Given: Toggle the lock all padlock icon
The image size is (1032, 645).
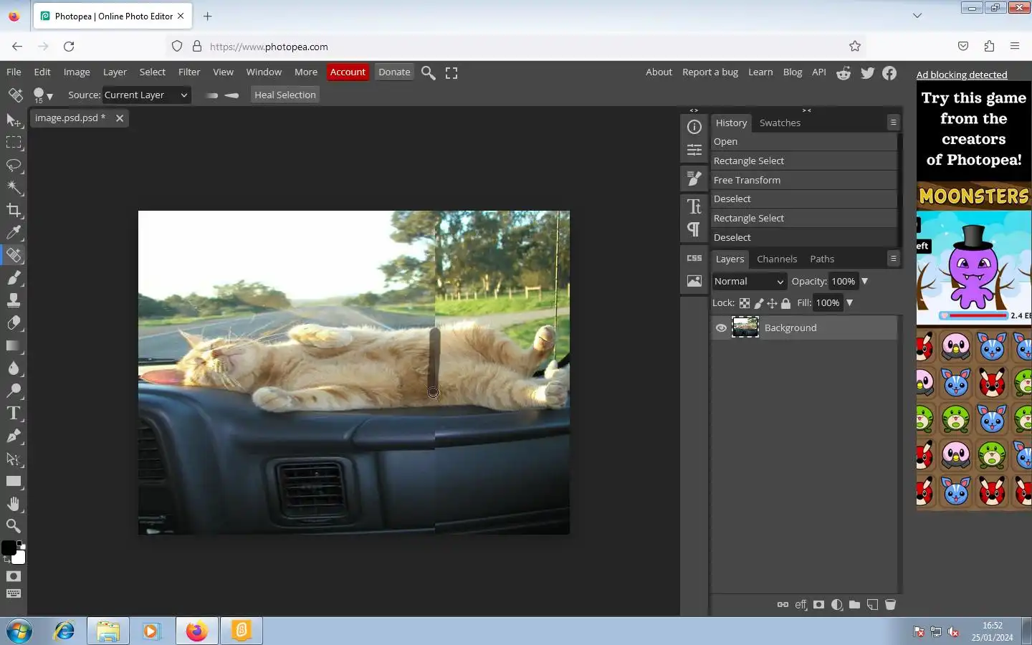Looking at the screenshot, I should [785, 303].
